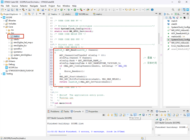
Task: Pin the CDT Build Console
Action: [x=140, y=115]
